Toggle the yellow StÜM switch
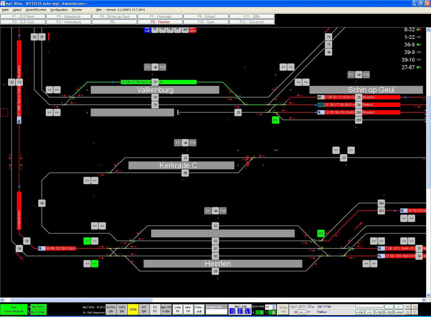The height and width of the screenshot is (317, 431). pos(133,309)
